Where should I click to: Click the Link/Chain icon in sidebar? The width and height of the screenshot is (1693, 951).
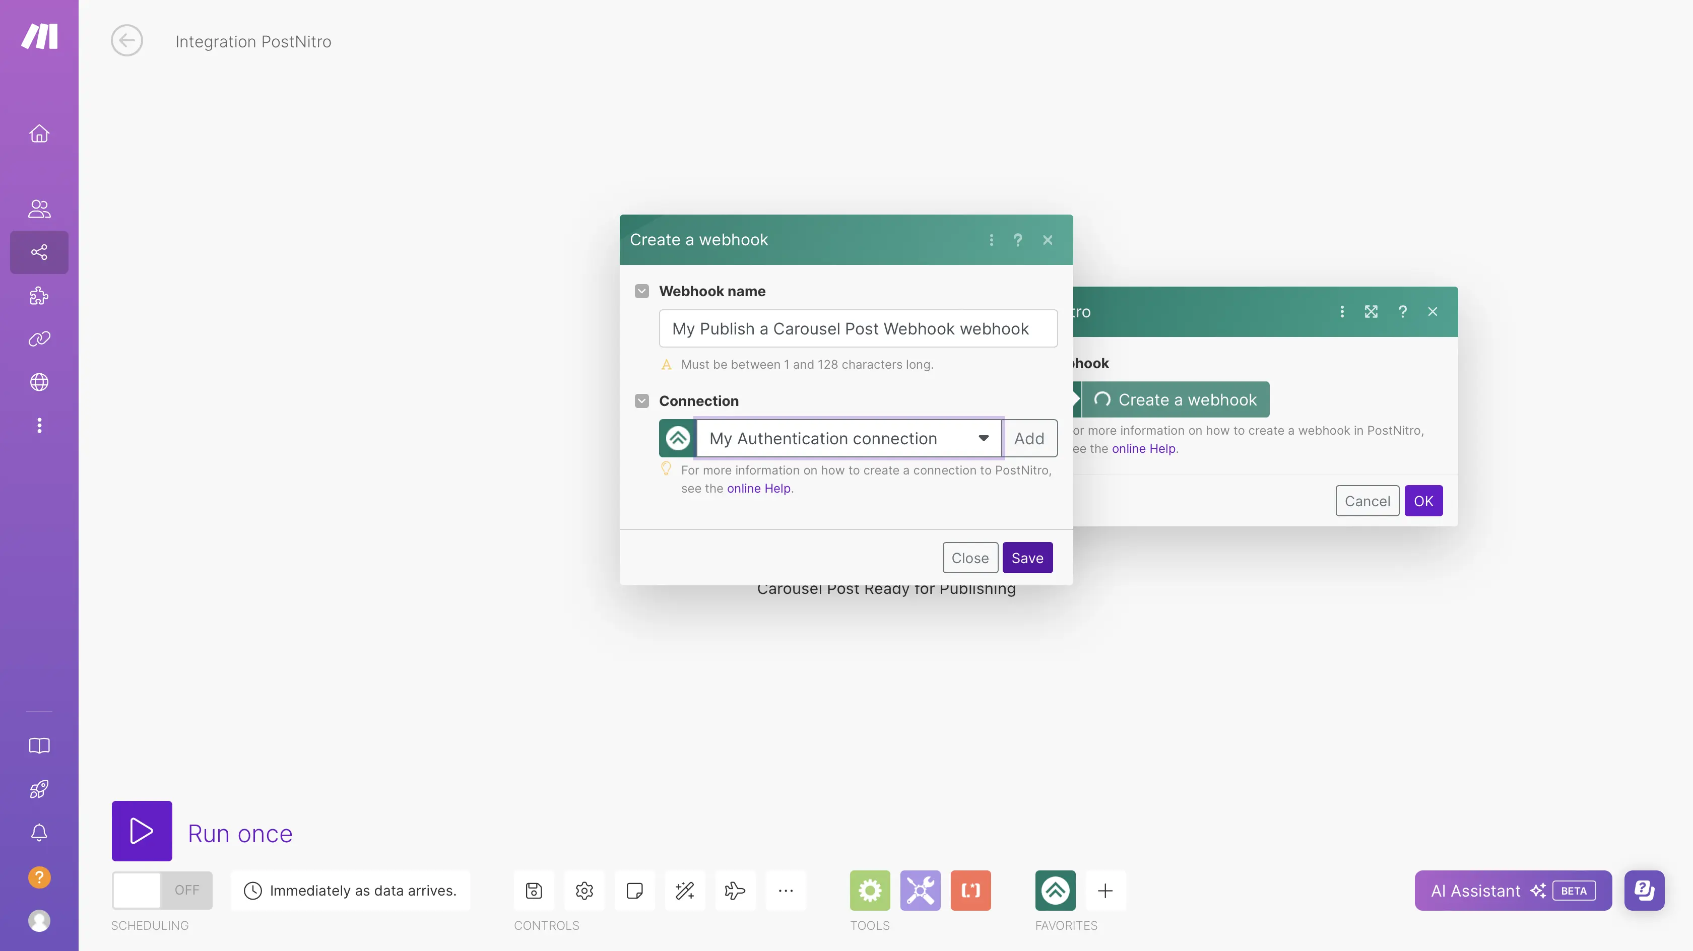pos(39,339)
